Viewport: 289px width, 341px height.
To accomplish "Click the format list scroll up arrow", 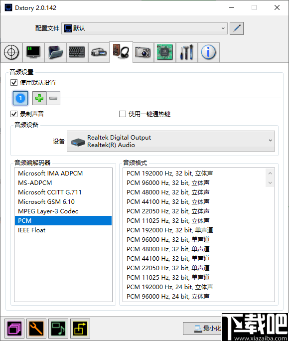I will [x=270, y=173].
